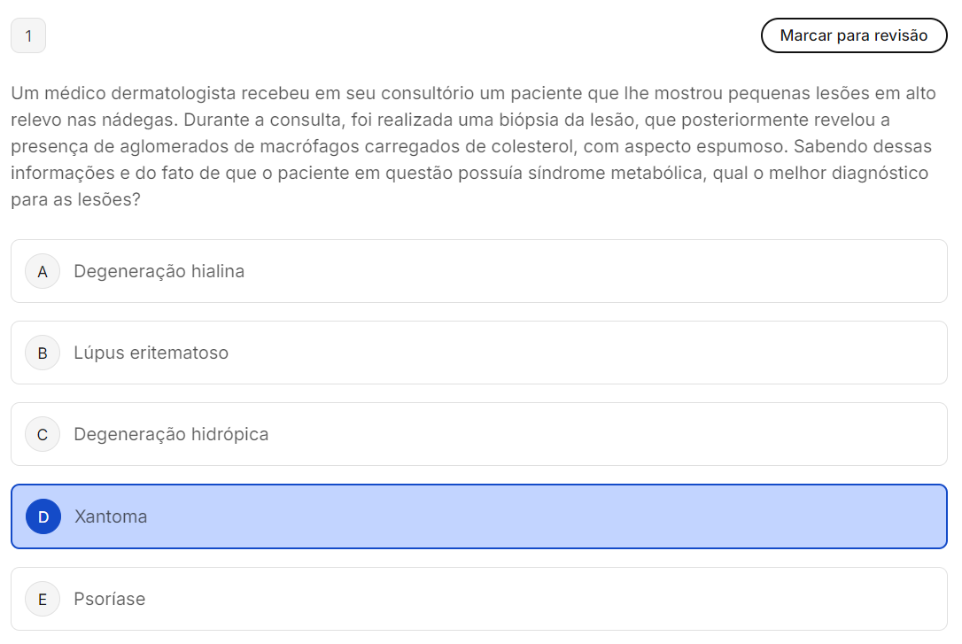962x644 pixels.
Task: Choose the Lúpus eritematoso answer text
Action: tap(151, 353)
